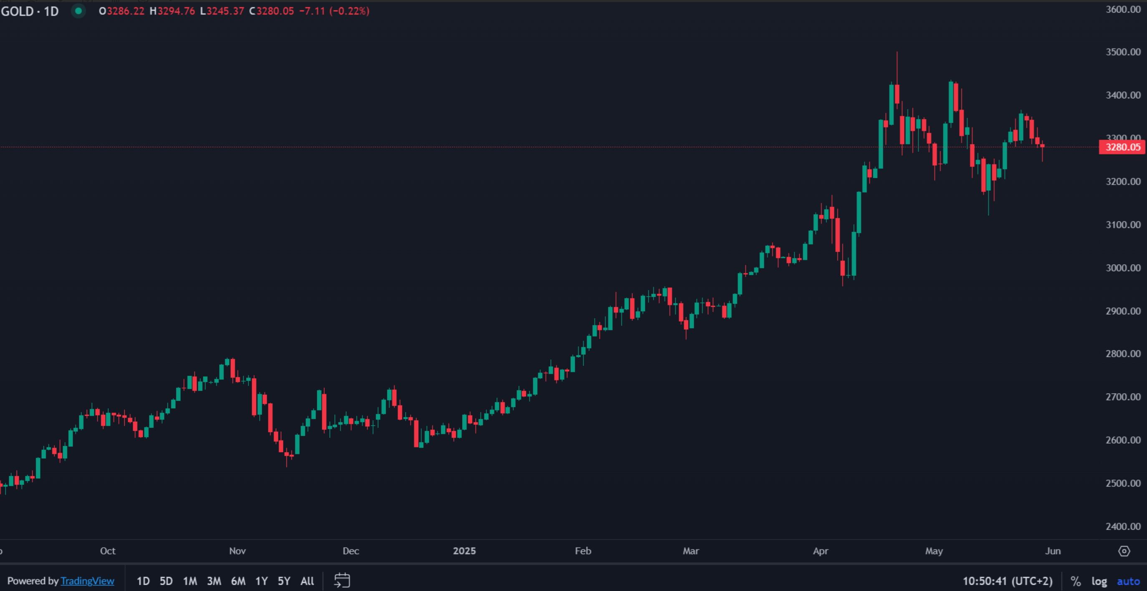
Task: Click the 'Go to date' calendar icon
Action: point(341,581)
